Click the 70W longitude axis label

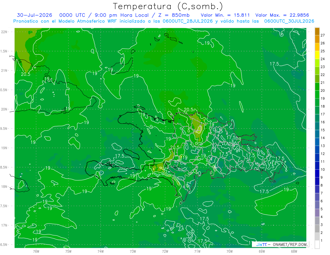tap(229, 251)
